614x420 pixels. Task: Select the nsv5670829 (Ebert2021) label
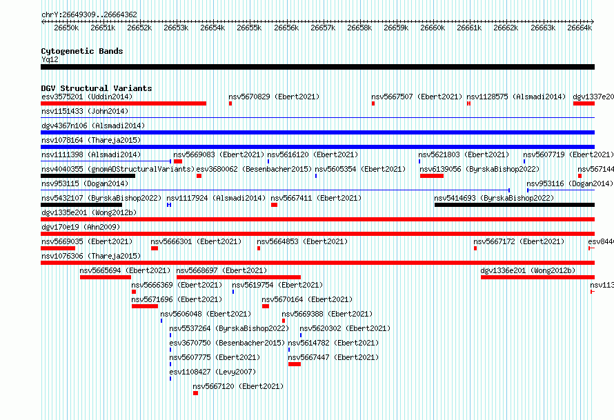(274, 97)
